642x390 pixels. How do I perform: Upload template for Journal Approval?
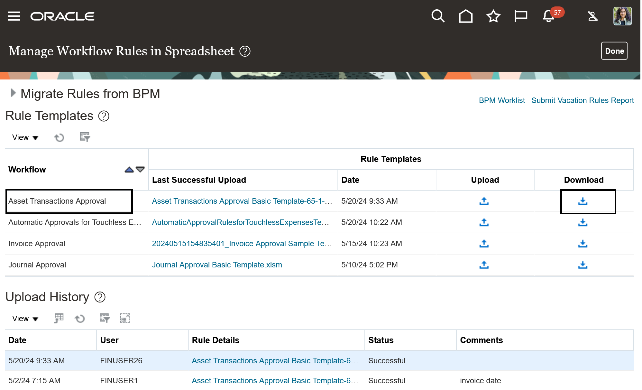click(484, 265)
